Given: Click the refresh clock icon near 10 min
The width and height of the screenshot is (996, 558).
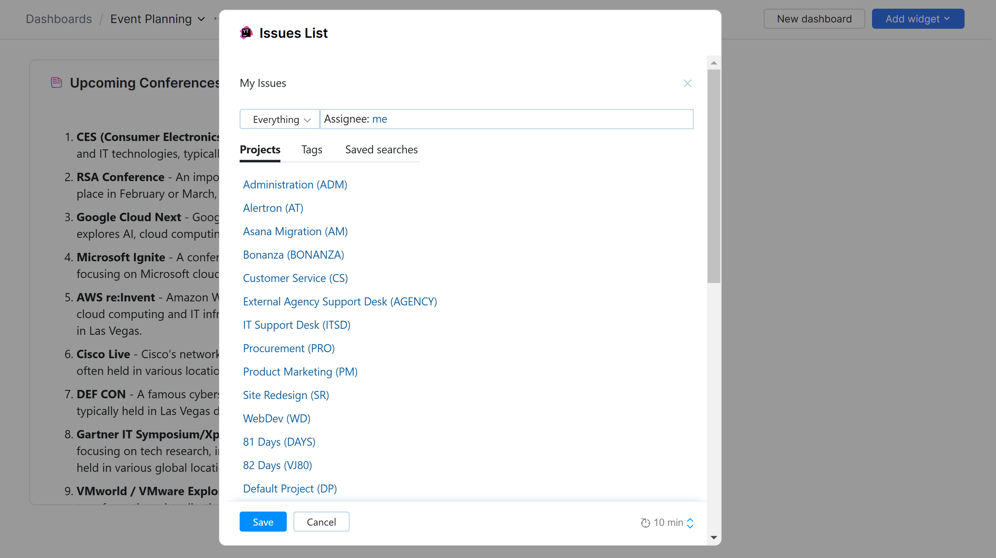Looking at the screenshot, I should pos(645,523).
